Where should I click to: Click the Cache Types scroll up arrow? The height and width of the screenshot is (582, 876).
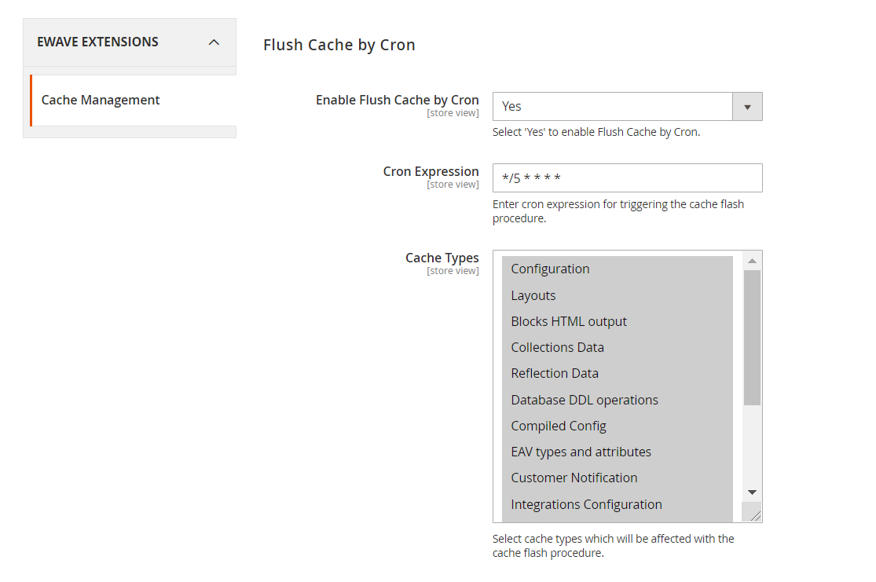[752, 261]
